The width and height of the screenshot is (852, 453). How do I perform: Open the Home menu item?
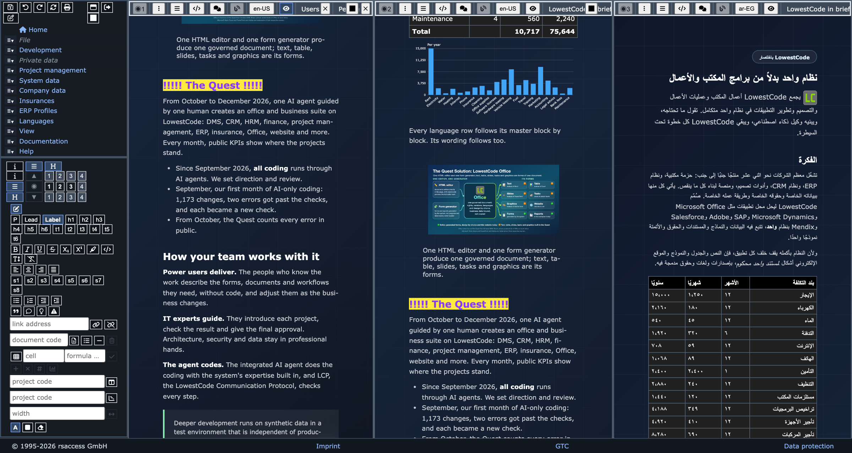click(33, 30)
